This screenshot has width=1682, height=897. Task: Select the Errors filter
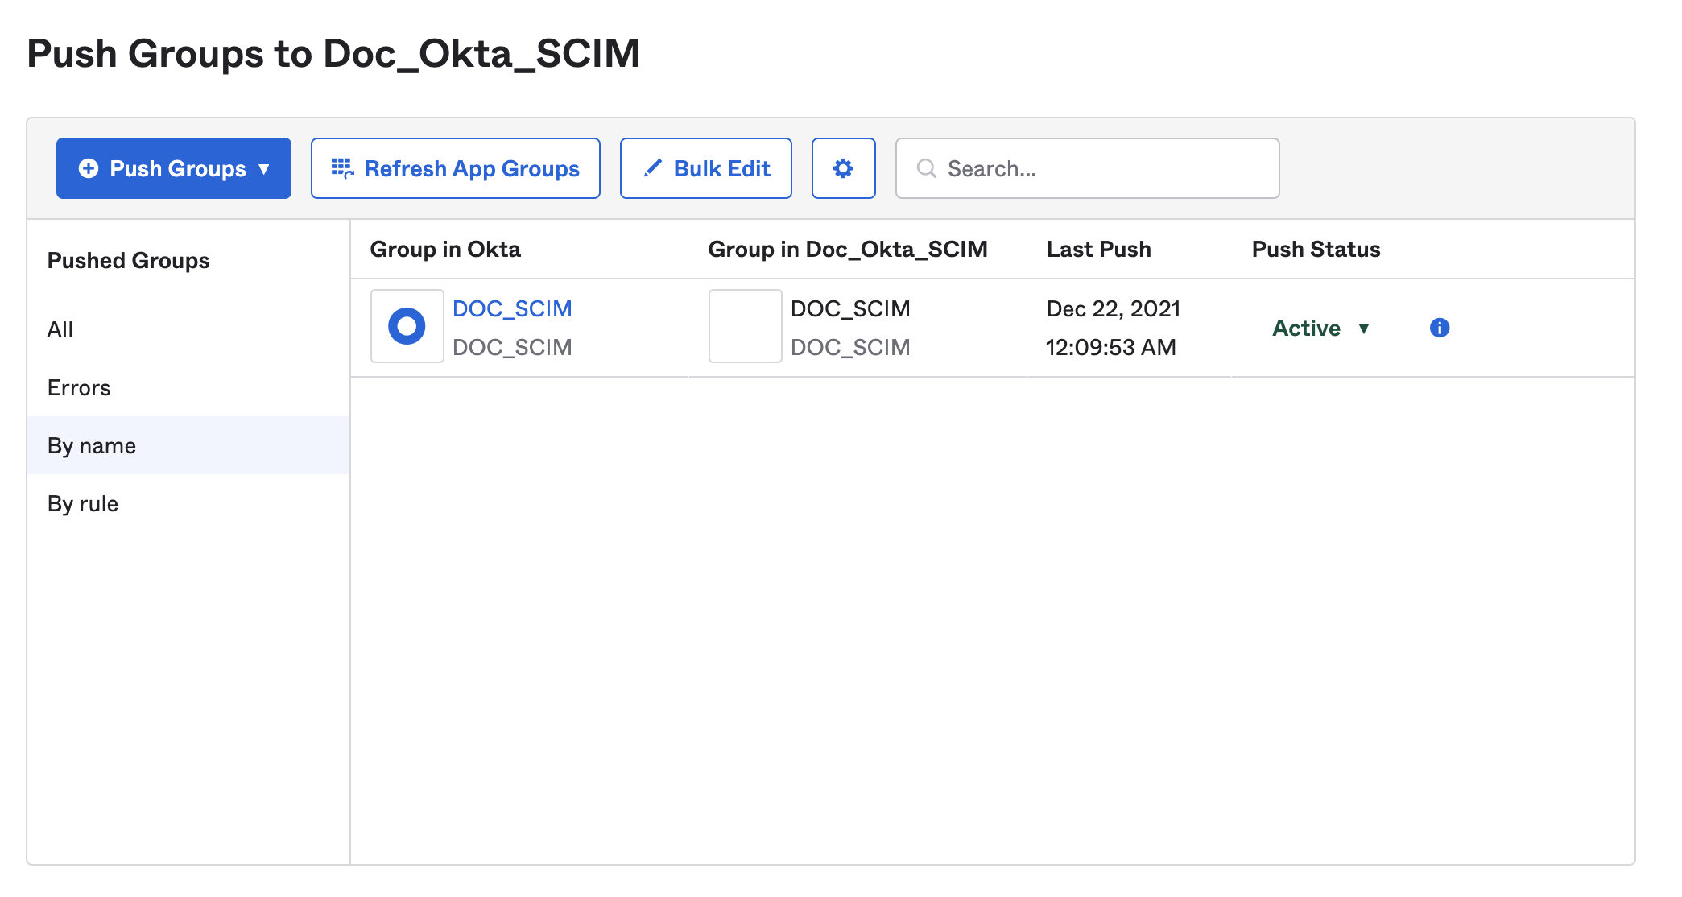pos(79,387)
